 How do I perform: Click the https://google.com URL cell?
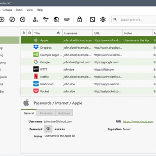106,62
